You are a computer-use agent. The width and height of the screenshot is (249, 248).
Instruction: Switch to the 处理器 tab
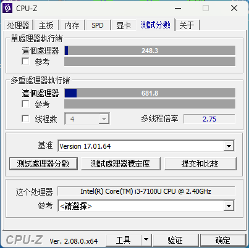(18, 25)
